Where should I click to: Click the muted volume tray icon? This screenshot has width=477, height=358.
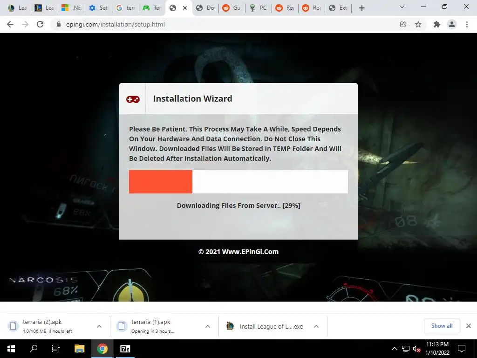tap(417, 349)
